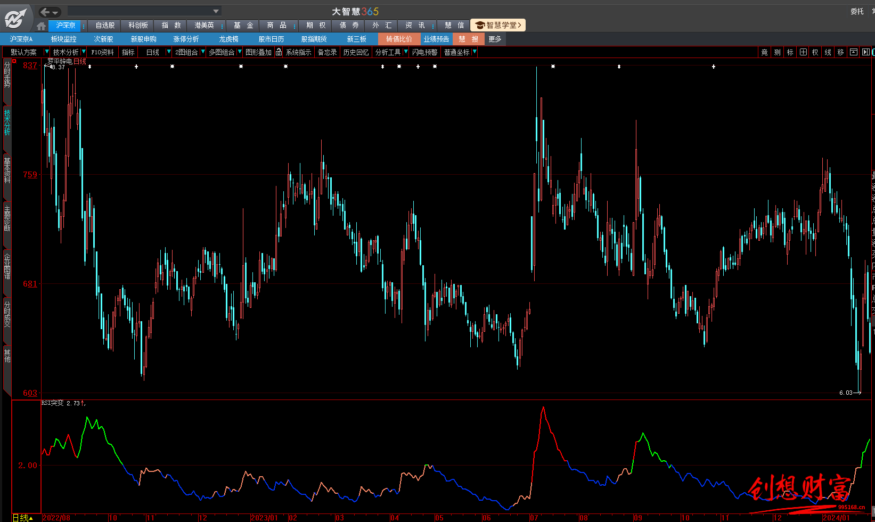Open the 沪深京 submenu dots

pyautogui.click(x=84, y=26)
